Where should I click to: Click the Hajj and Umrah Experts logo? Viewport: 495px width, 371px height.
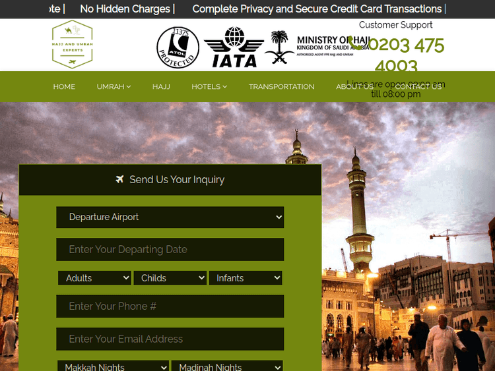click(72, 44)
